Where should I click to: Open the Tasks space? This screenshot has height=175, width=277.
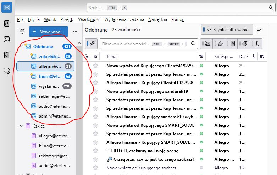click(7, 55)
